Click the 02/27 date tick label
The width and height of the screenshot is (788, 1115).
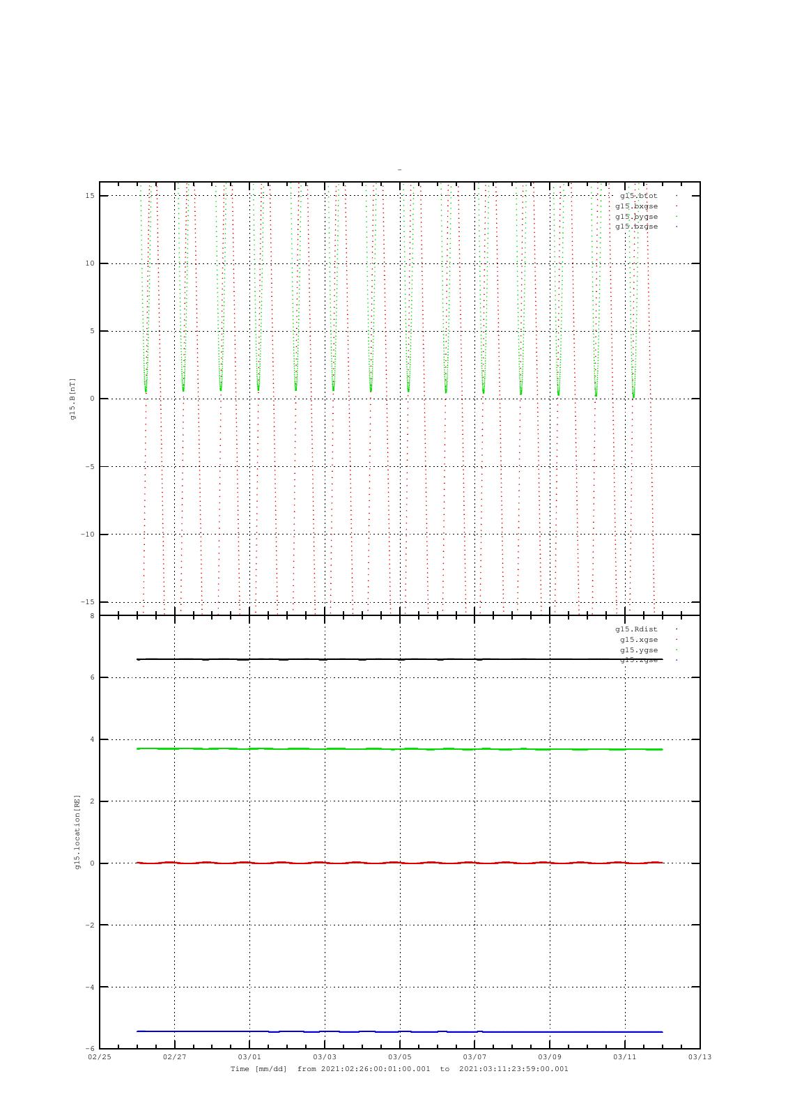[x=174, y=1057]
